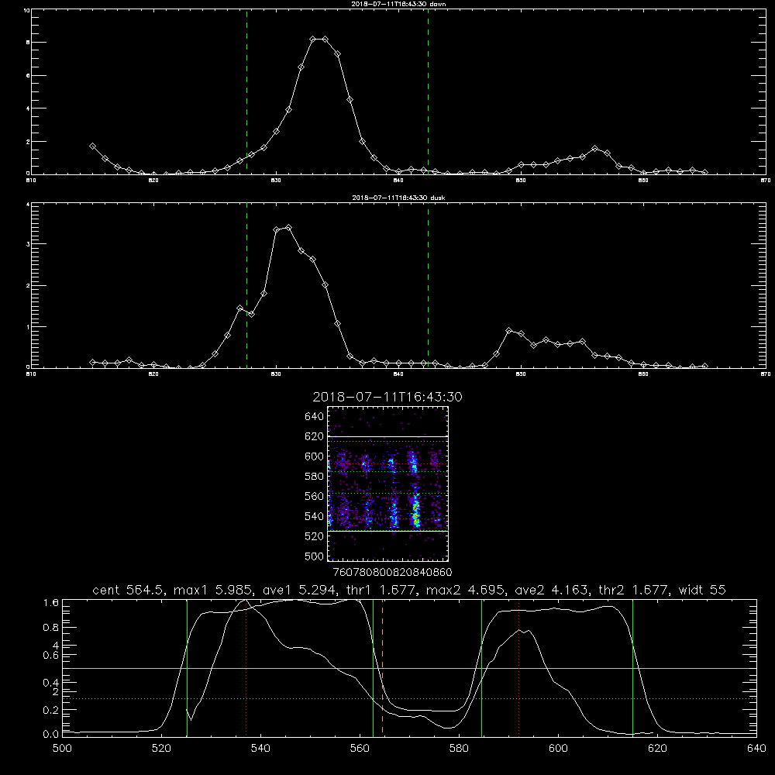The image size is (775, 775).
Task: Click the upper solid white line in spectrogram image
Action: pyautogui.click(x=388, y=436)
